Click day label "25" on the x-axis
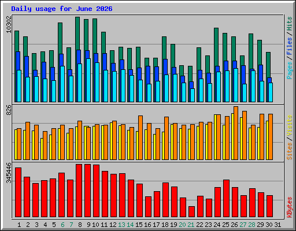296x231 pixels. click(225, 225)
